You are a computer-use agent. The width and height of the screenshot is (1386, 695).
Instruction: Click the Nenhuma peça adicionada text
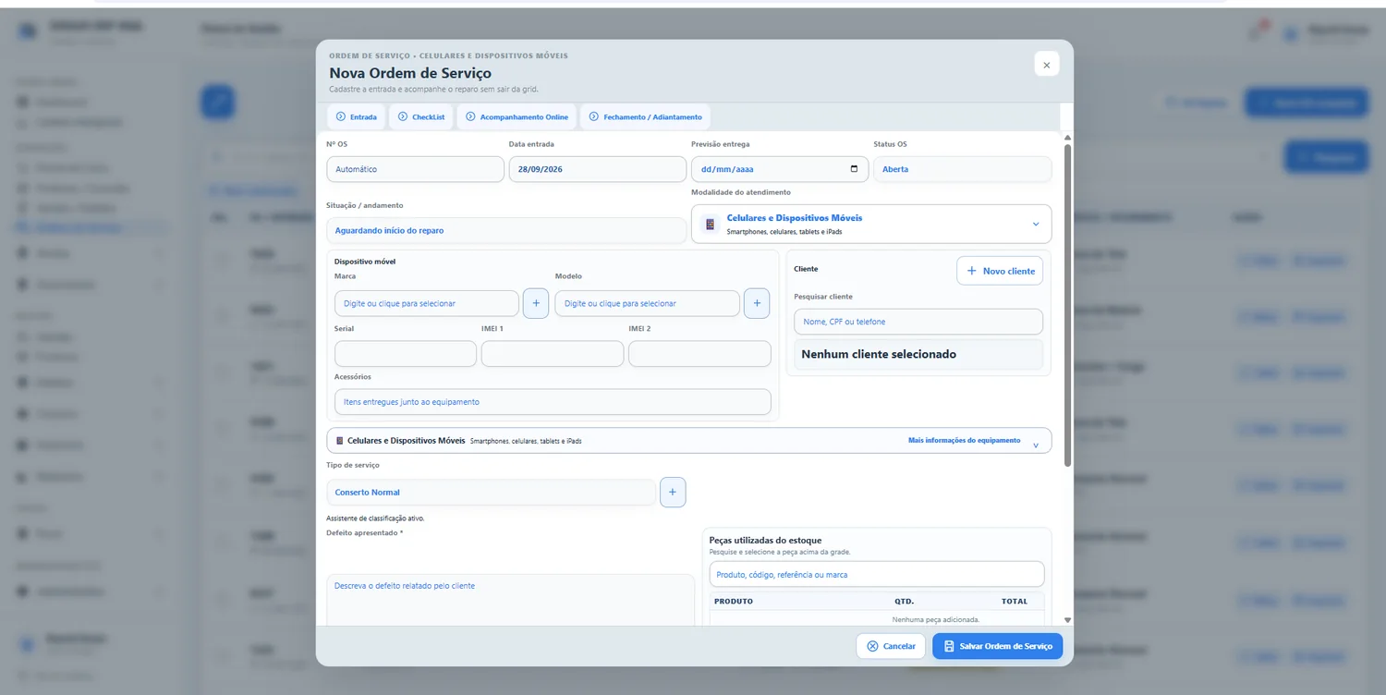point(936,619)
